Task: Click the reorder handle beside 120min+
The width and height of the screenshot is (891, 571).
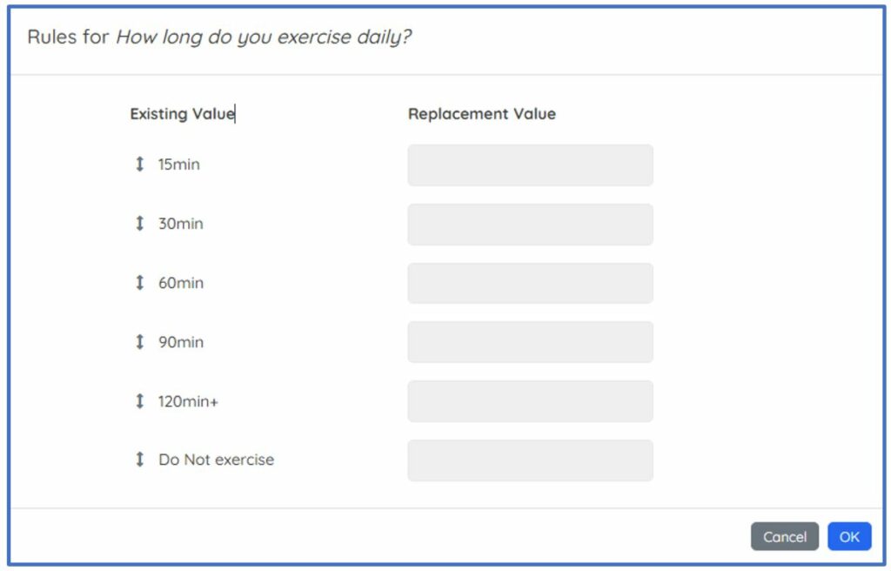Action: pyautogui.click(x=139, y=401)
